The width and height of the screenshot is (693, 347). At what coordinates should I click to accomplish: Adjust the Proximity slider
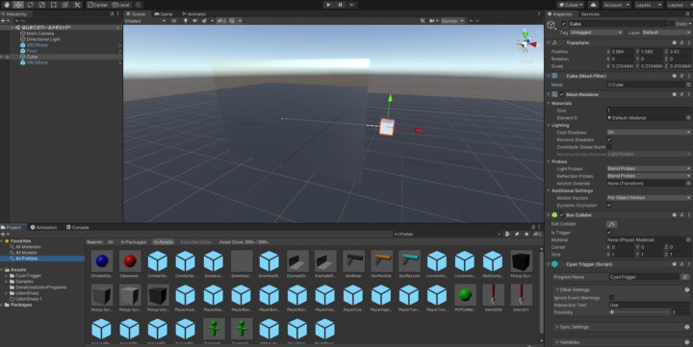(x=641, y=312)
